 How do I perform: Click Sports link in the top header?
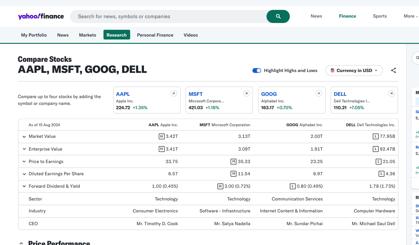(x=380, y=16)
